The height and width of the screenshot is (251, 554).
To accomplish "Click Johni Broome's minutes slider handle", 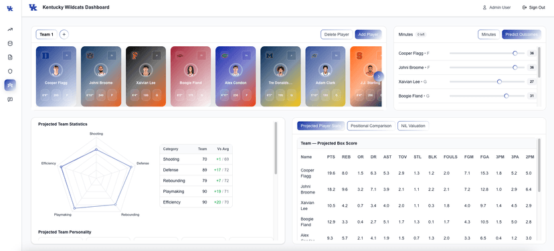I will coord(515,68).
